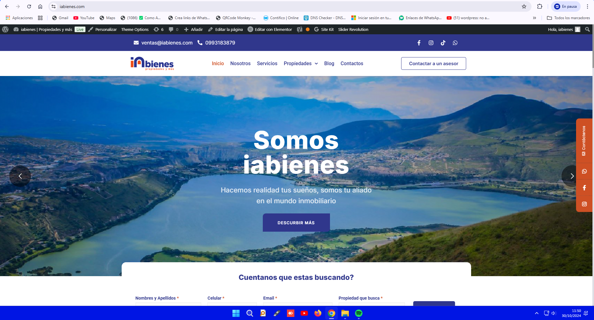Show more bookmarks via the double chevron
This screenshot has height=320, width=594.
click(x=534, y=18)
